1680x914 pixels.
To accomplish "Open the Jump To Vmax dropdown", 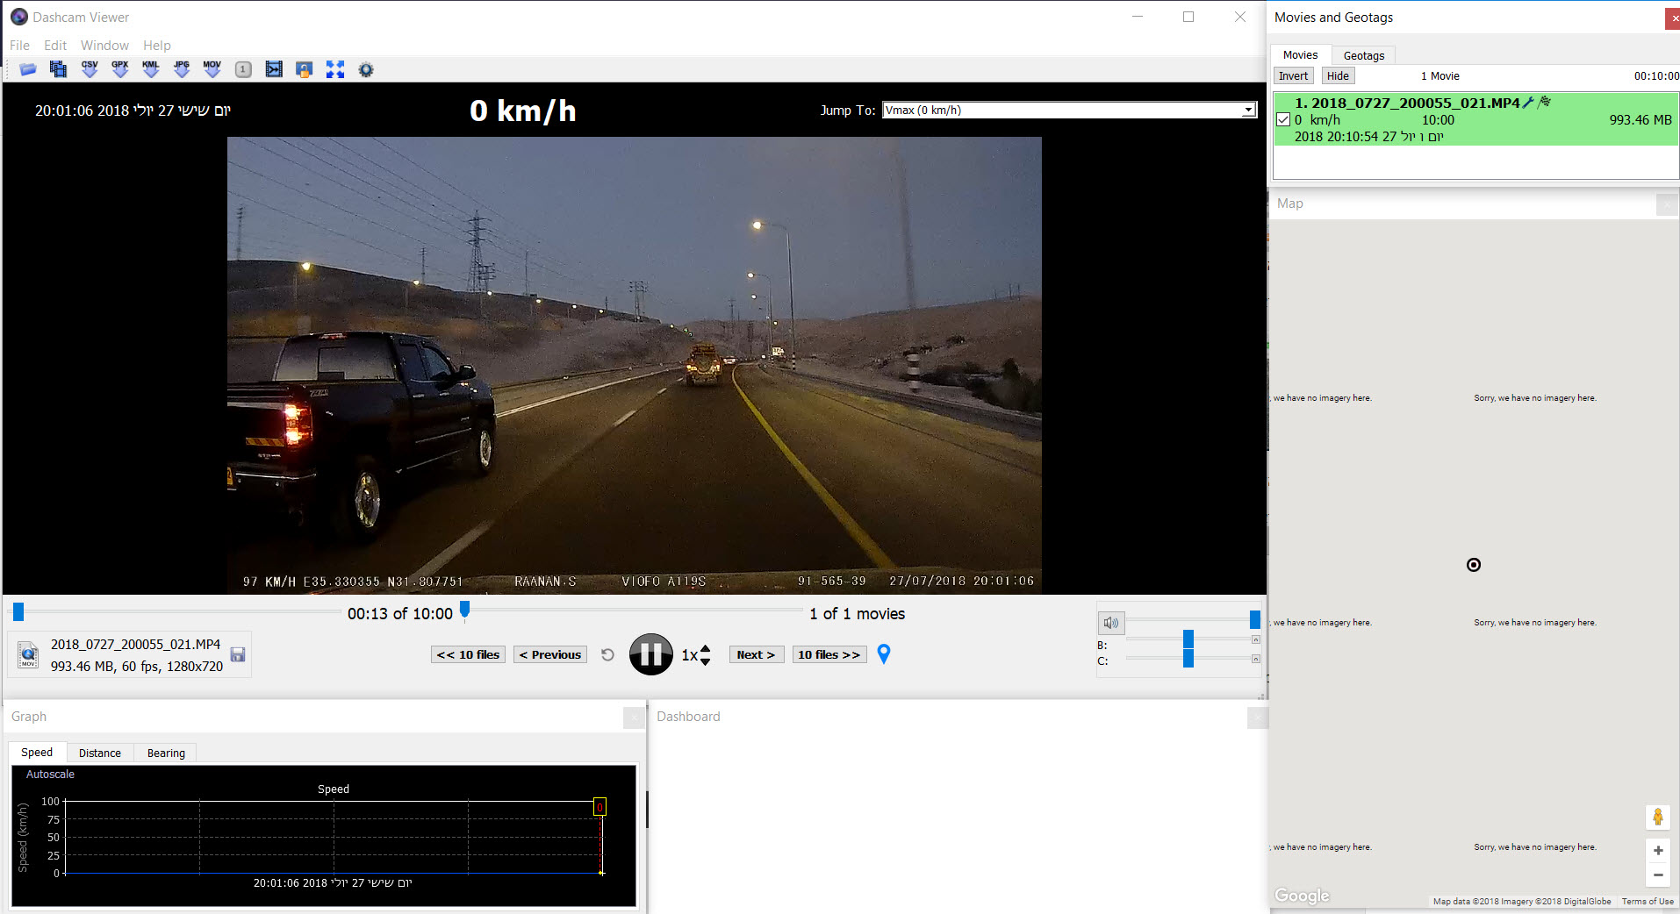I will (x=1248, y=111).
